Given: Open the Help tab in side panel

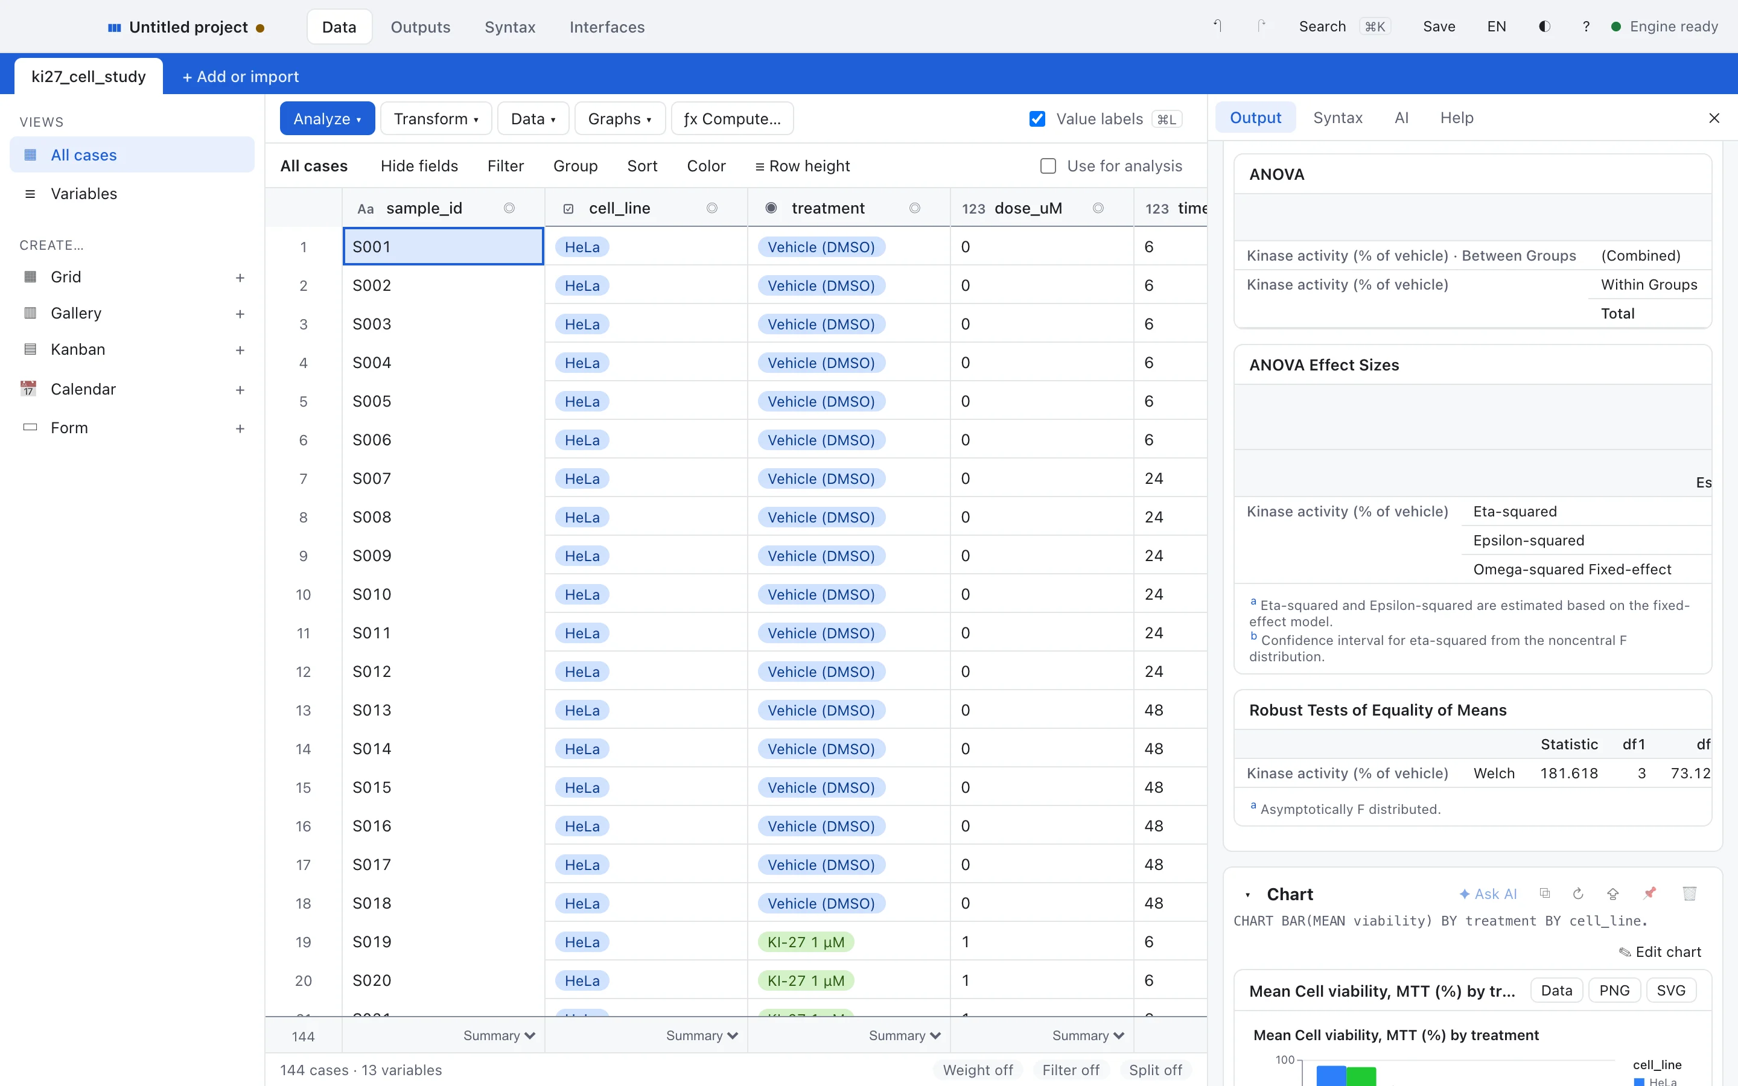Looking at the screenshot, I should pos(1456,118).
